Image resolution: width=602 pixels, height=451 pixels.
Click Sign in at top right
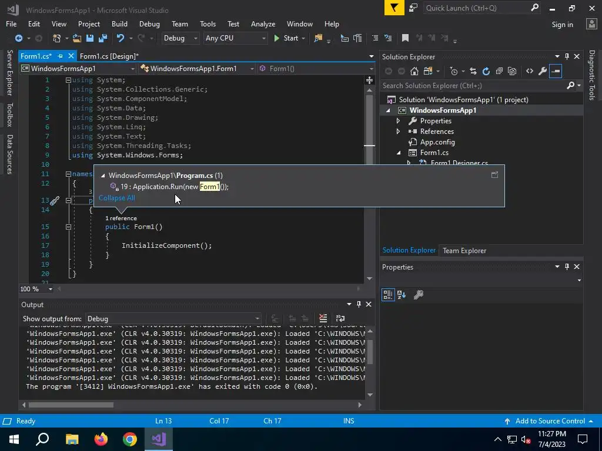click(562, 25)
